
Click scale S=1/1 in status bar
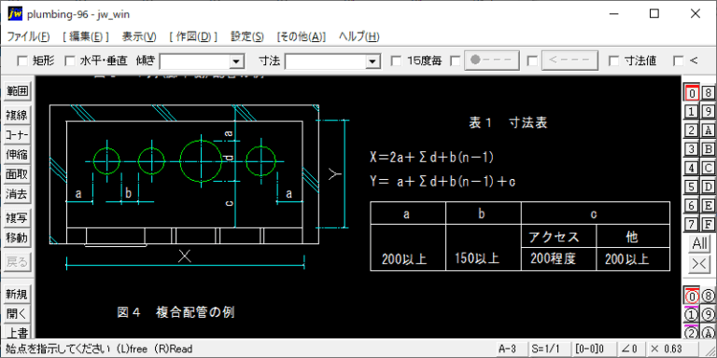tap(550, 349)
